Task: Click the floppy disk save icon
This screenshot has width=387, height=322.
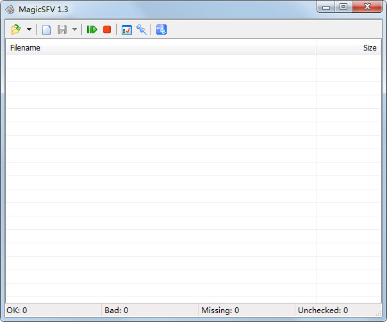Action: (62, 29)
